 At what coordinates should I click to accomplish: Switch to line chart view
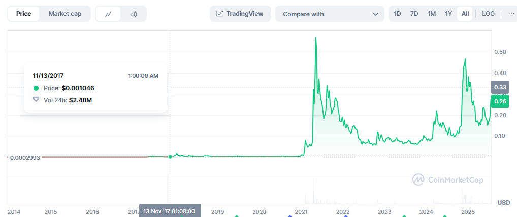(108, 14)
